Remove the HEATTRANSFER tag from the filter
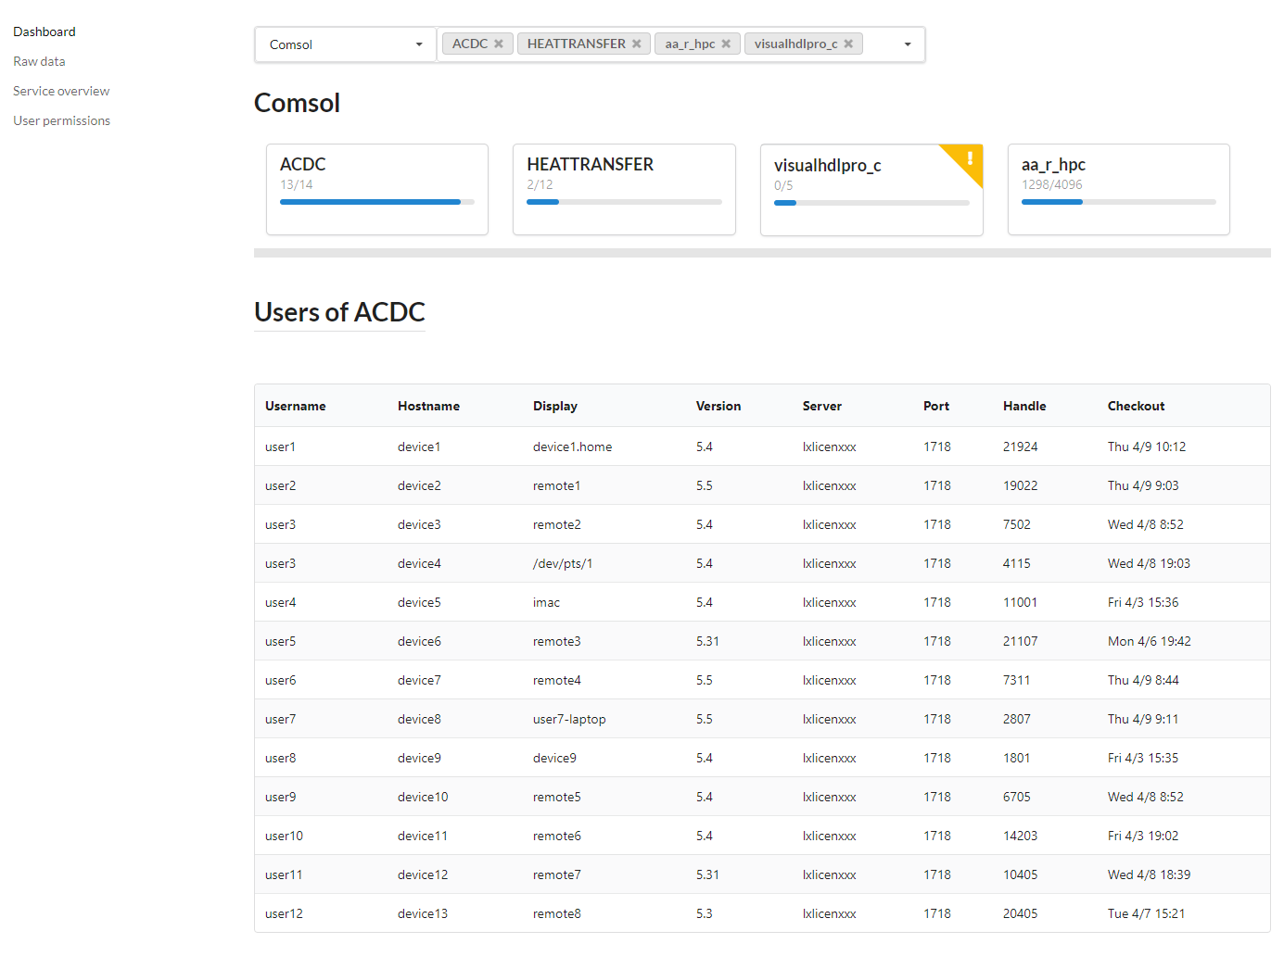Screen dimensions: 1284x956 637,44
